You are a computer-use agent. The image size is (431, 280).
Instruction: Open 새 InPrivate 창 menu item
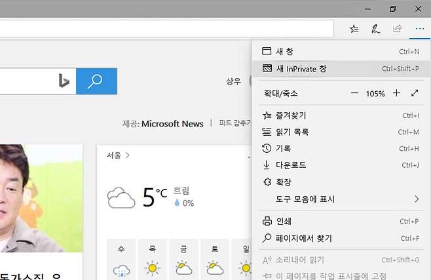point(341,68)
